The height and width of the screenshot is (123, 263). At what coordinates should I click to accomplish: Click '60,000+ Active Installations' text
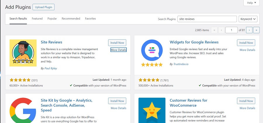coord(26,85)
